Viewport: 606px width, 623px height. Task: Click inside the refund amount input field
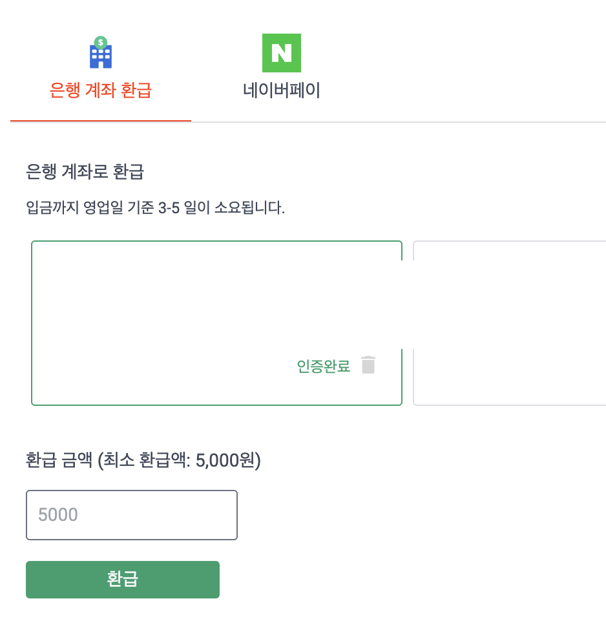pyautogui.click(x=131, y=514)
